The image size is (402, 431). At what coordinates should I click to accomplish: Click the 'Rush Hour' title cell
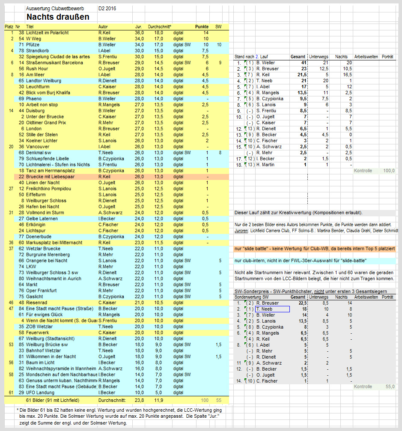point(37,69)
